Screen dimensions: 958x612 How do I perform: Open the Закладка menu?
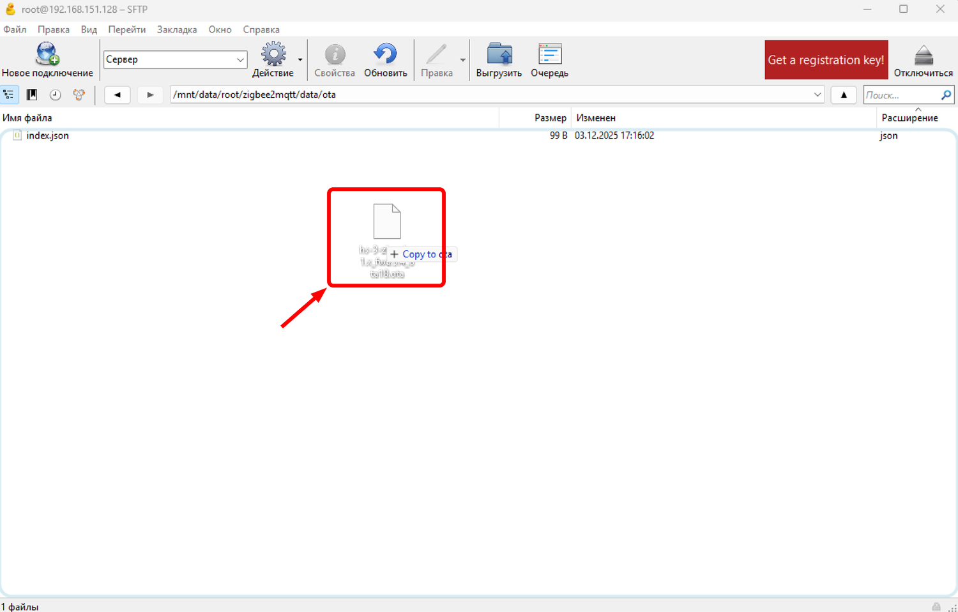tap(177, 29)
